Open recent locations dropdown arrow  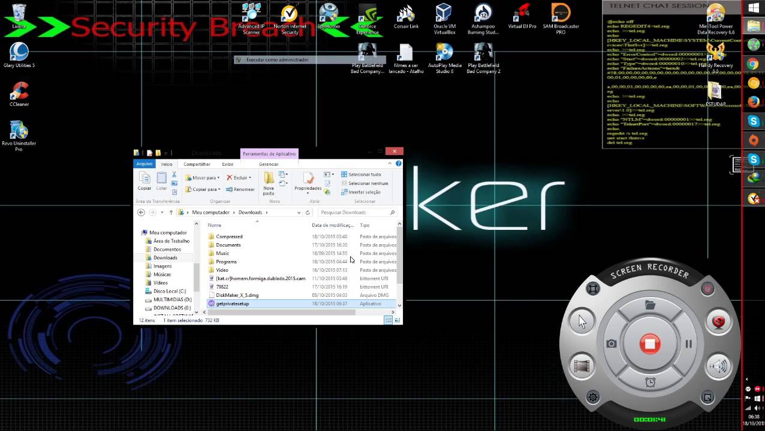click(x=162, y=213)
